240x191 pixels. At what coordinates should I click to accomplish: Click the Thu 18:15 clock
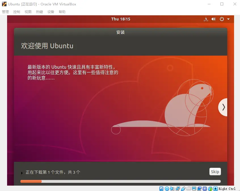(121, 19)
